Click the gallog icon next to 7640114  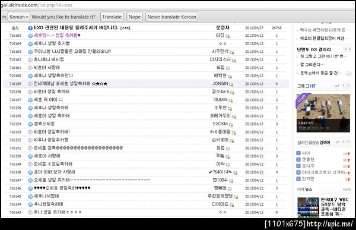coord(235,173)
